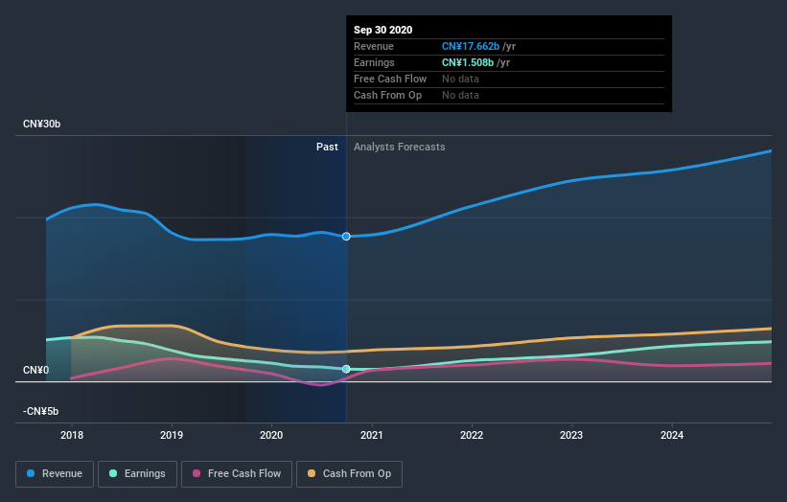Image resolution: width=787 pixels, height=502 pixels.
Task: Click No data value beside Free Cash Flow
Action: (460, 79)
